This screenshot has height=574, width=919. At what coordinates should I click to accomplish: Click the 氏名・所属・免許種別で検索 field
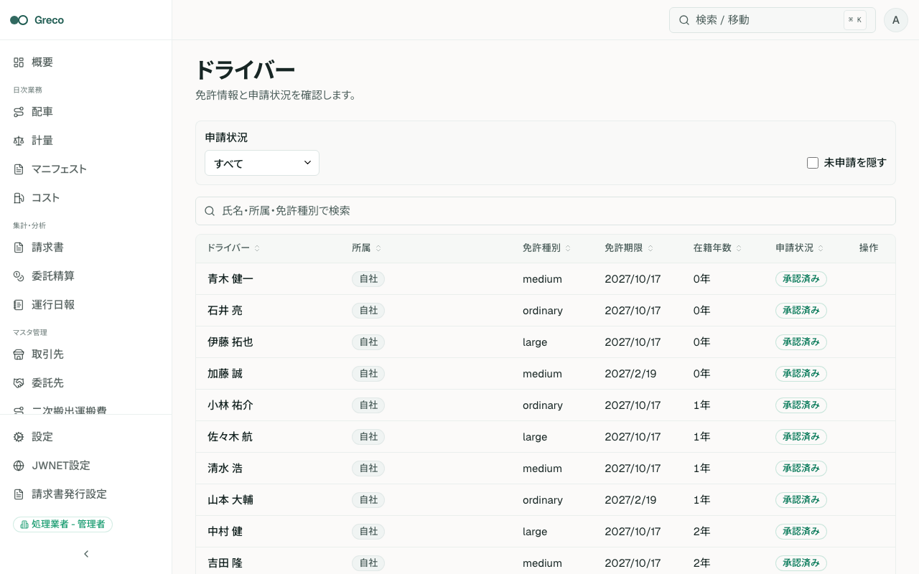click(546, 211)
